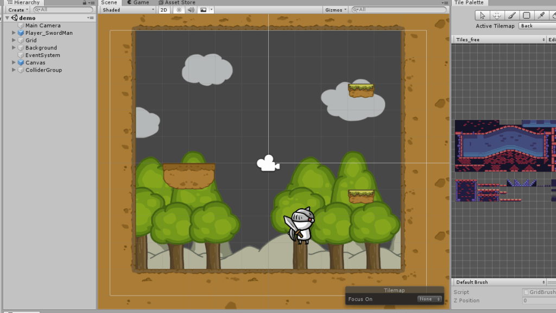Toggle scene lighting sun icon

point(178,10)
